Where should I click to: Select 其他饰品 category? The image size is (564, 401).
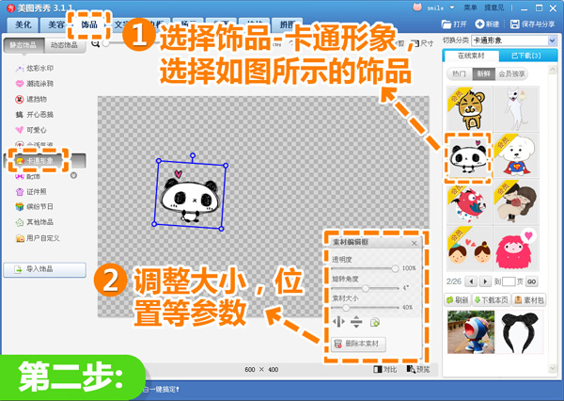click(x=34, y=222)
